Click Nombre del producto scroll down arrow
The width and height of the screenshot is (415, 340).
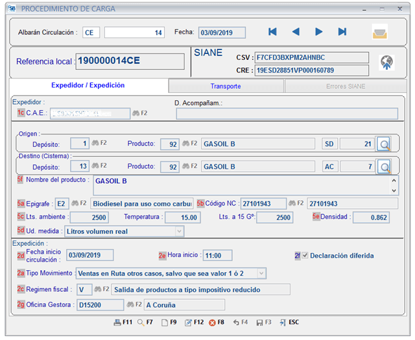(394, 190)
